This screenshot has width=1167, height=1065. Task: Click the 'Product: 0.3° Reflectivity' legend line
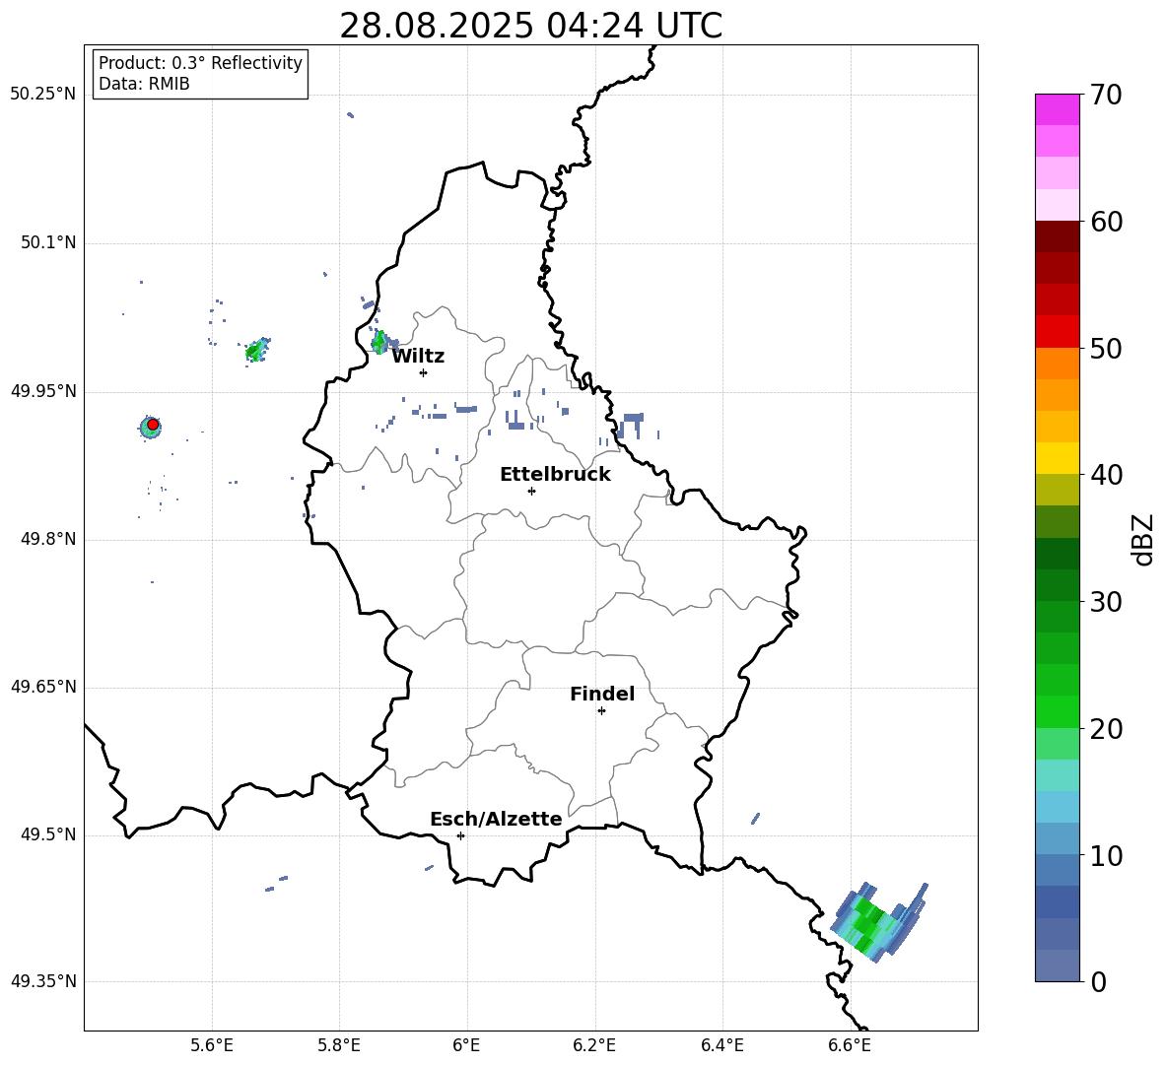[200, 62]
